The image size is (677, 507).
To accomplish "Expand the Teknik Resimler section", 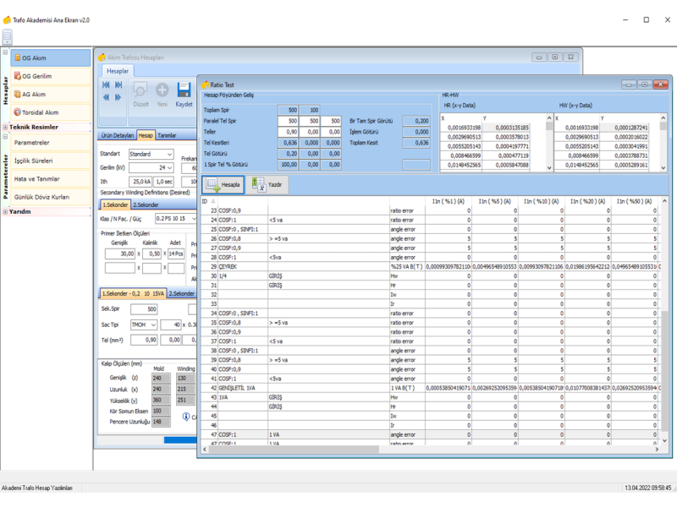I will [5, 127].
